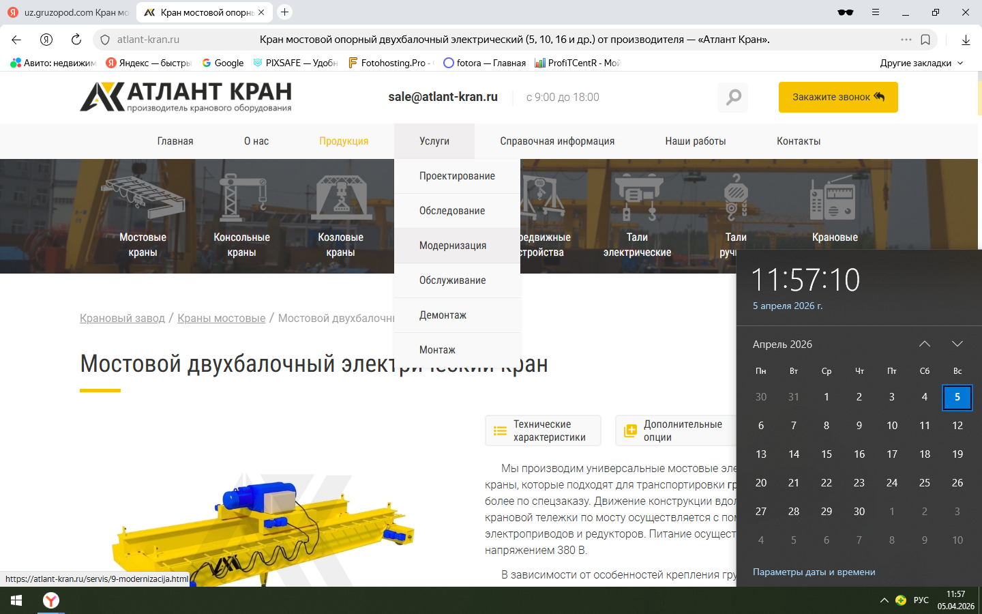Viewport: 982px width, 614px height.
Task: Go to next month in calendar
Action: 957,344
